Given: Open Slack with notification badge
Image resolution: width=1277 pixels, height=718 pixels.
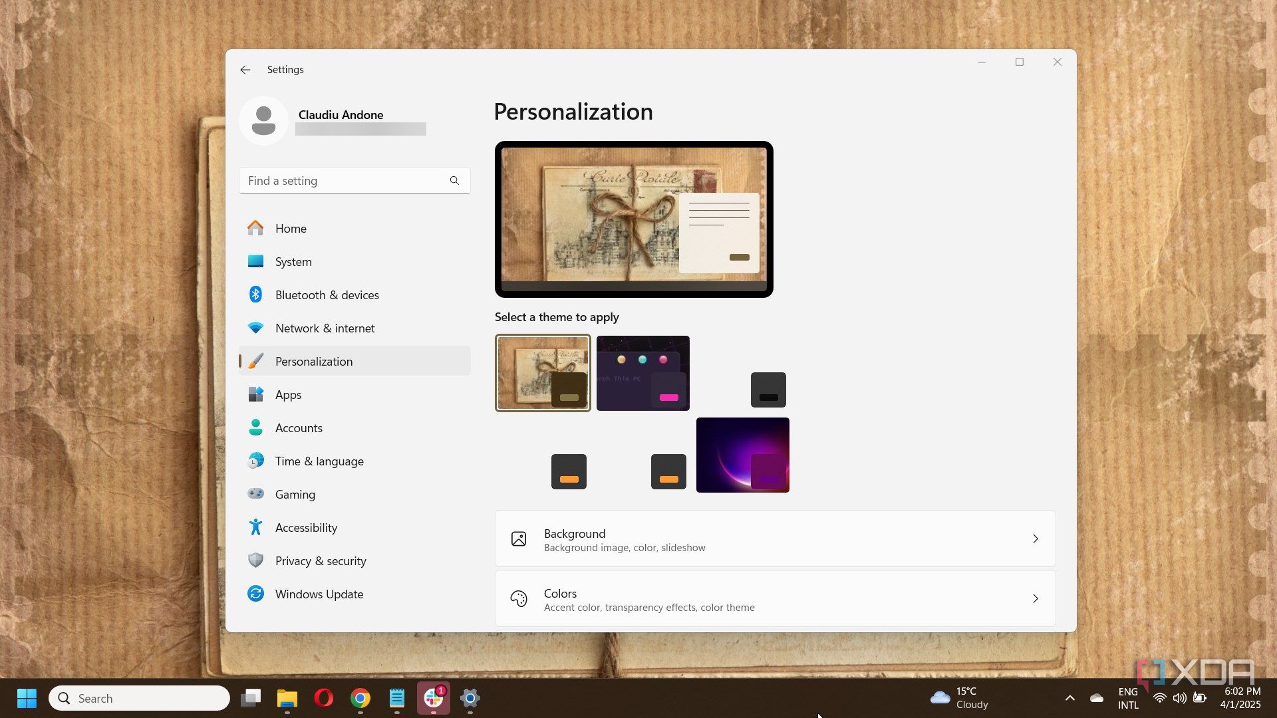Looking at the screenshot, I should (x=434, y=698).
